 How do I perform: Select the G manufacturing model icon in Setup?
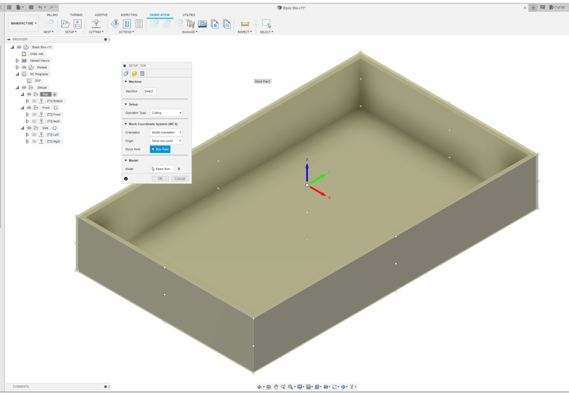78,24
